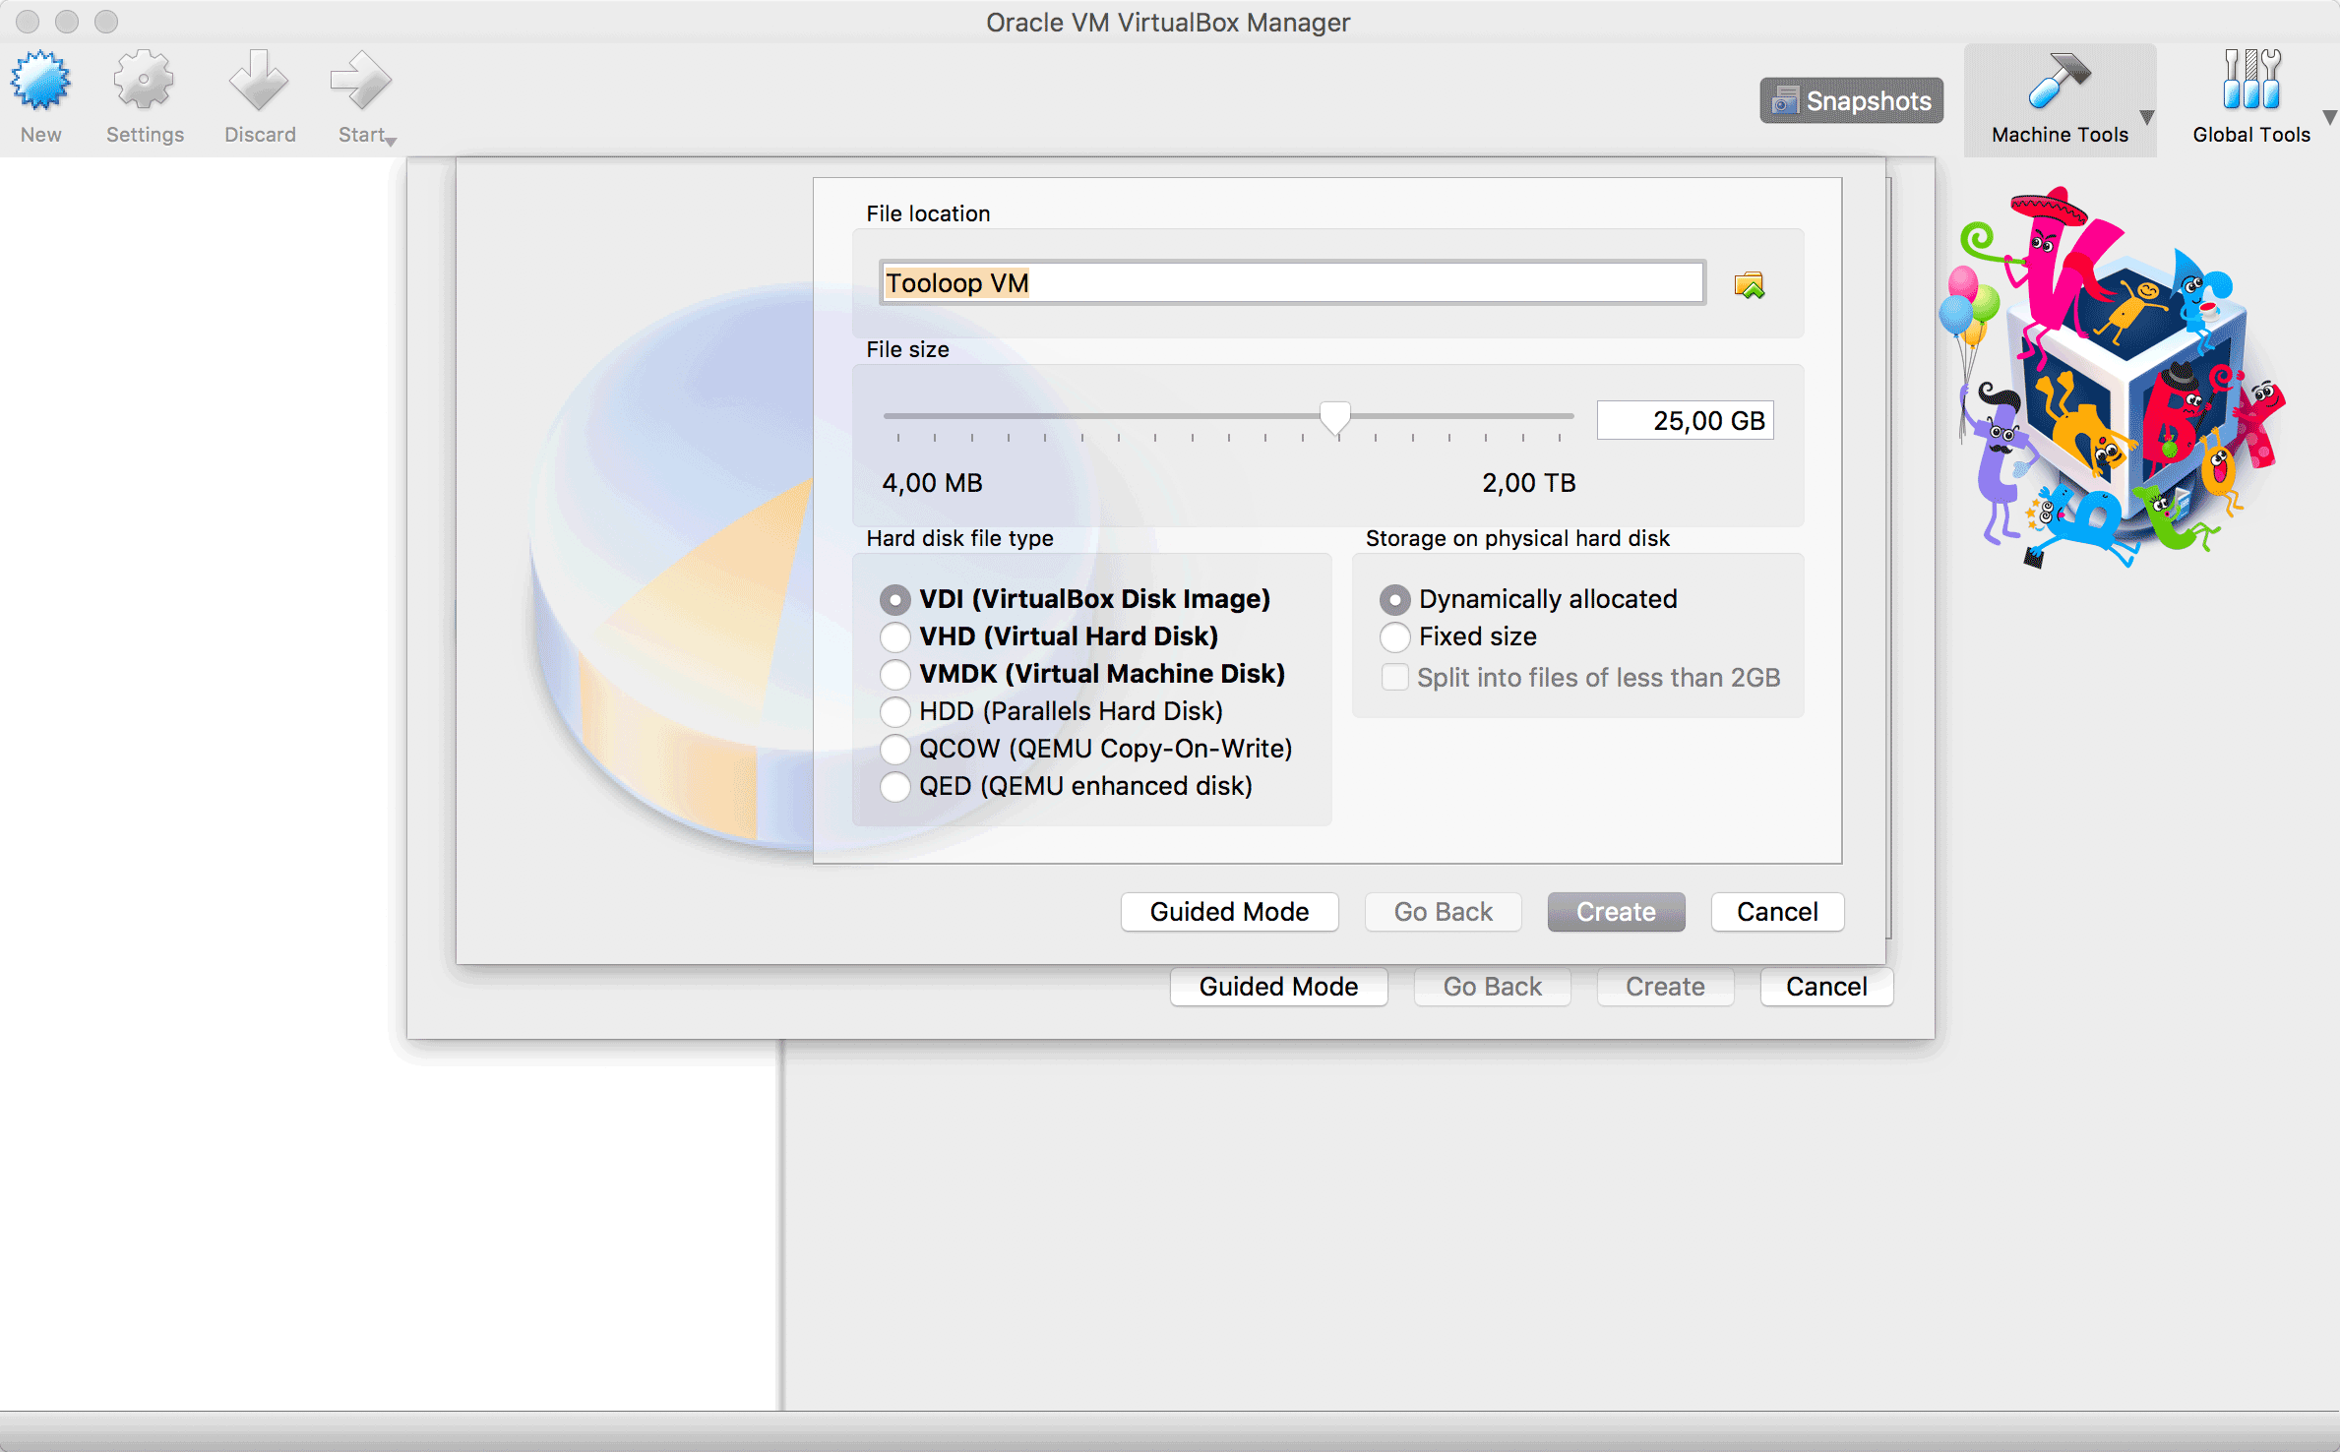Click Guided Mode in back dialog
The width and height of the screenshot is (2340, 1452).
coord(1278,987)
